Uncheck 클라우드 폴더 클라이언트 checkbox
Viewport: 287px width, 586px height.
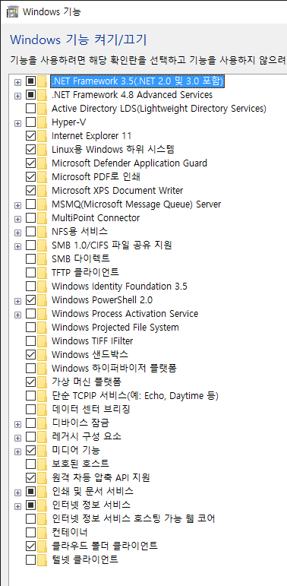pos(30,546)
